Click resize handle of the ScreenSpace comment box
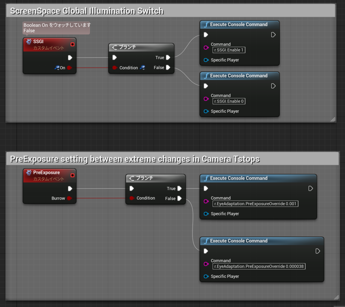The width and height of the screenshot is (345, 307). pos(333,119)
